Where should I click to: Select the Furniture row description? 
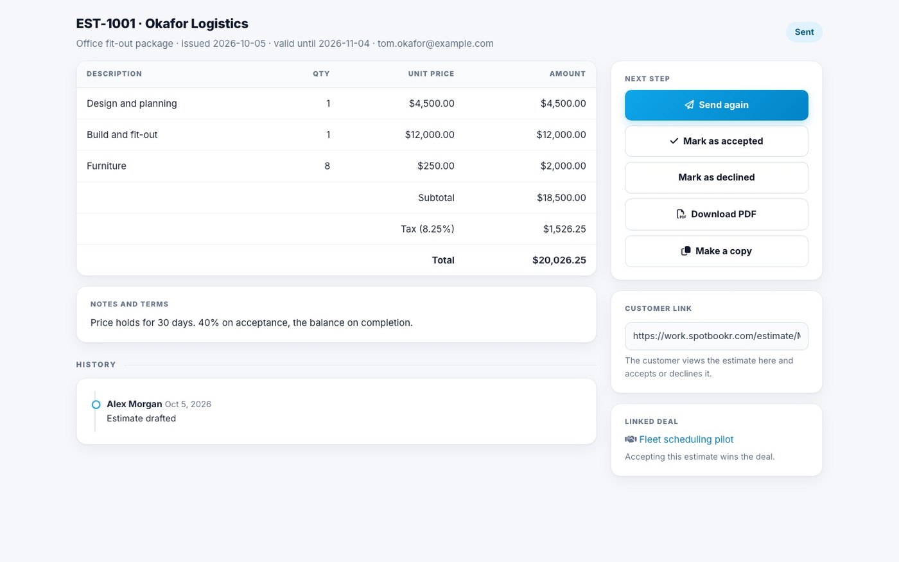pos(107,166)
